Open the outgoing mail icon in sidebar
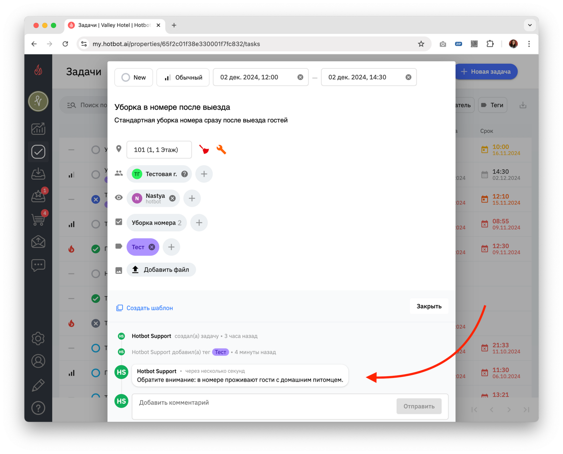The width and height of the screenshot is (563, 454). click(38, 242)
